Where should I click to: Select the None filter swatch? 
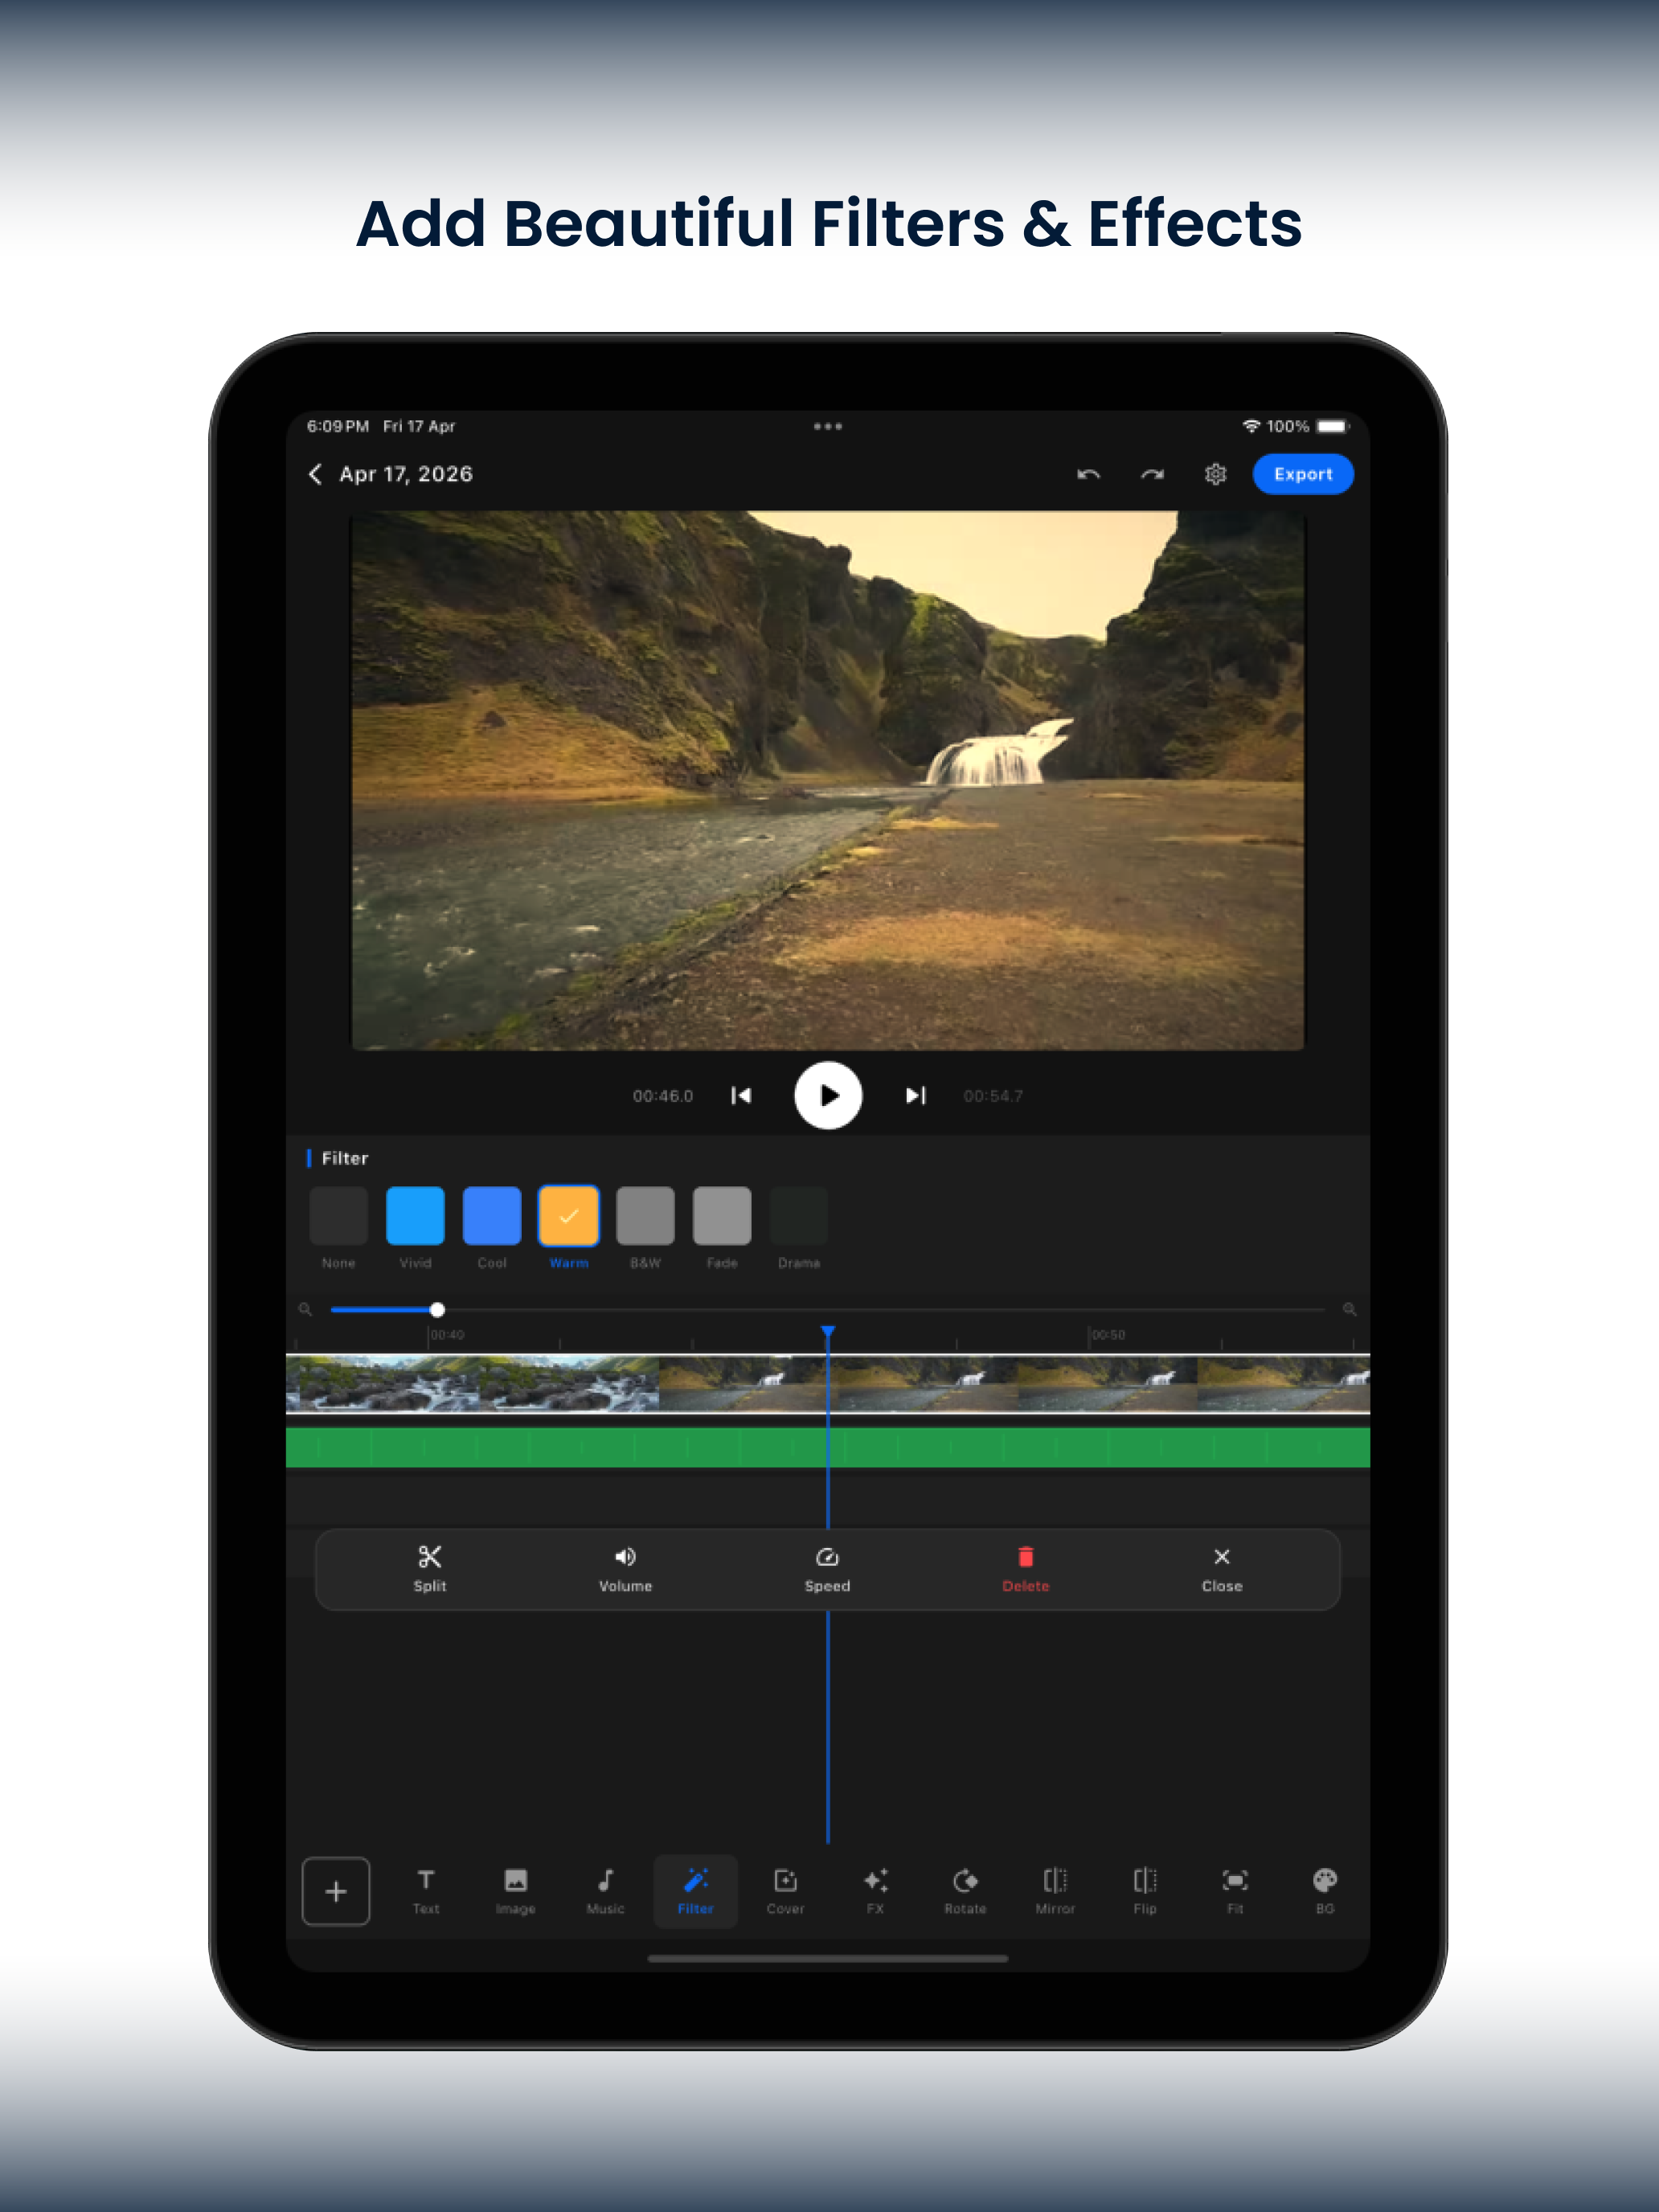(x=338, y=1216)
